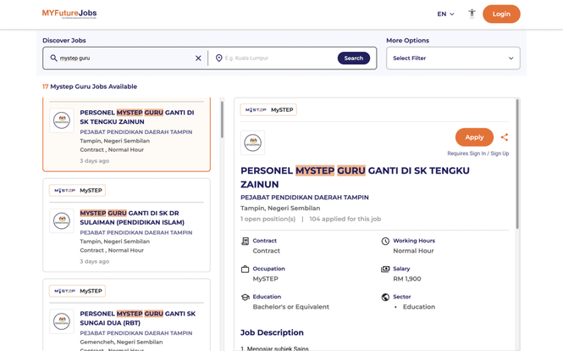The width and height of the screenshot is (563, 351).
Task: Click the Contract document icon
Action: tap(245, 241)
